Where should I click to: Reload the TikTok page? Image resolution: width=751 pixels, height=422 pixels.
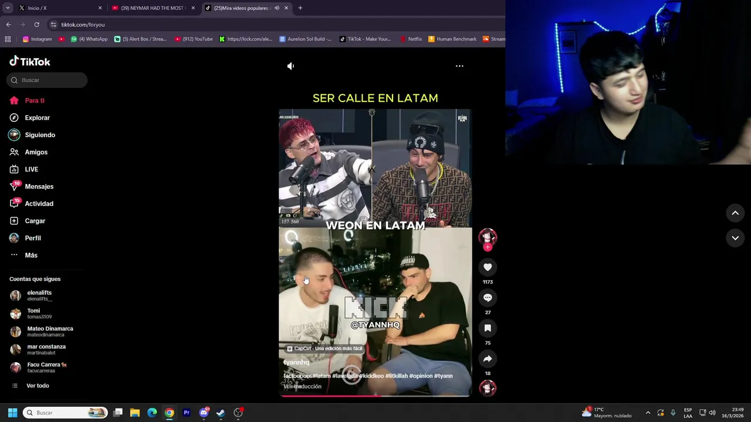[x=36, y=25]
